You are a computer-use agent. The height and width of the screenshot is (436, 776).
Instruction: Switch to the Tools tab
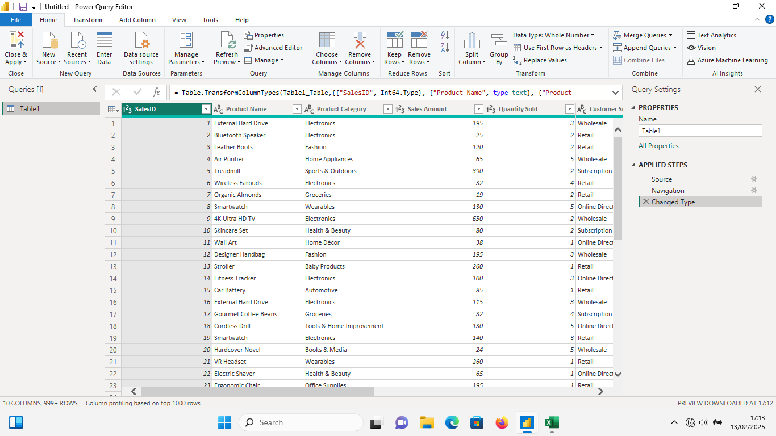[x=210, y=20]
